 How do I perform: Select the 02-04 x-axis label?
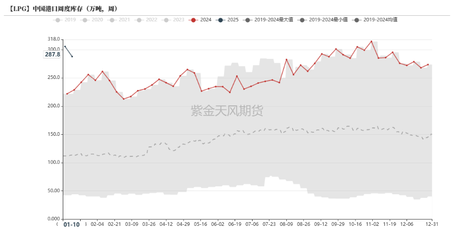[97, 224]
